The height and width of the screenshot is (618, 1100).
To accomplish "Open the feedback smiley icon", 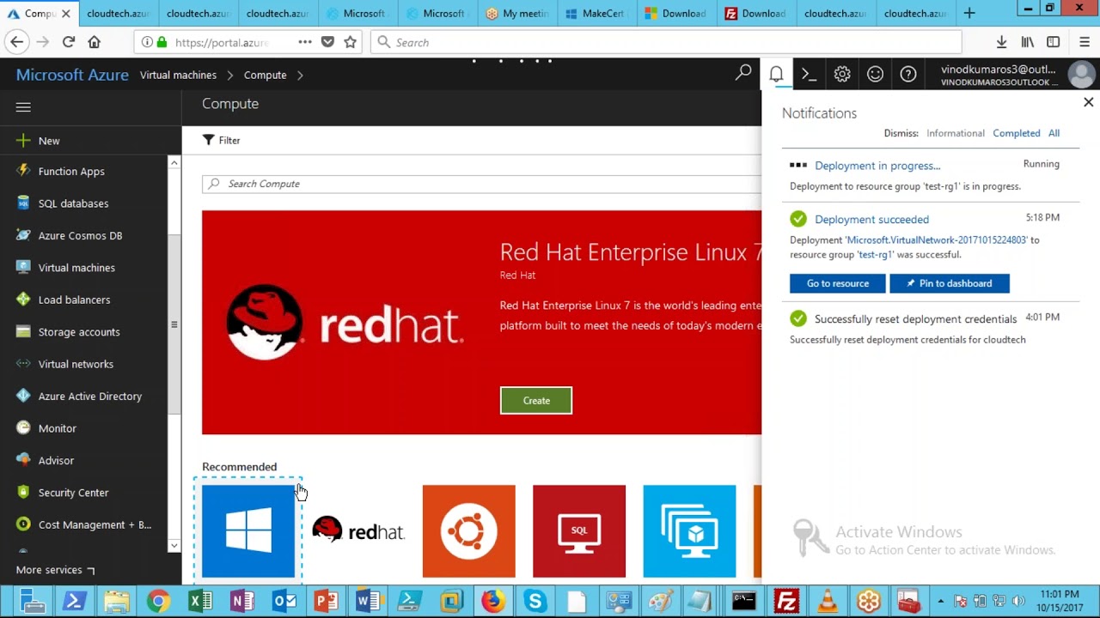I will [875, 75].
